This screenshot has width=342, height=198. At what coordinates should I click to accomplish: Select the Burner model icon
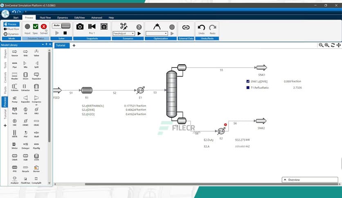coord(36,169)
